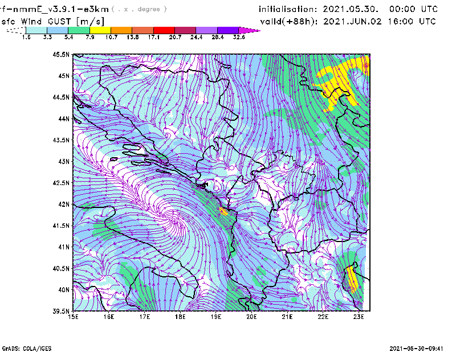Click the '42N' latitude label
The width and height of the screenshot is (456, 352).
click(x=64, y=204)
